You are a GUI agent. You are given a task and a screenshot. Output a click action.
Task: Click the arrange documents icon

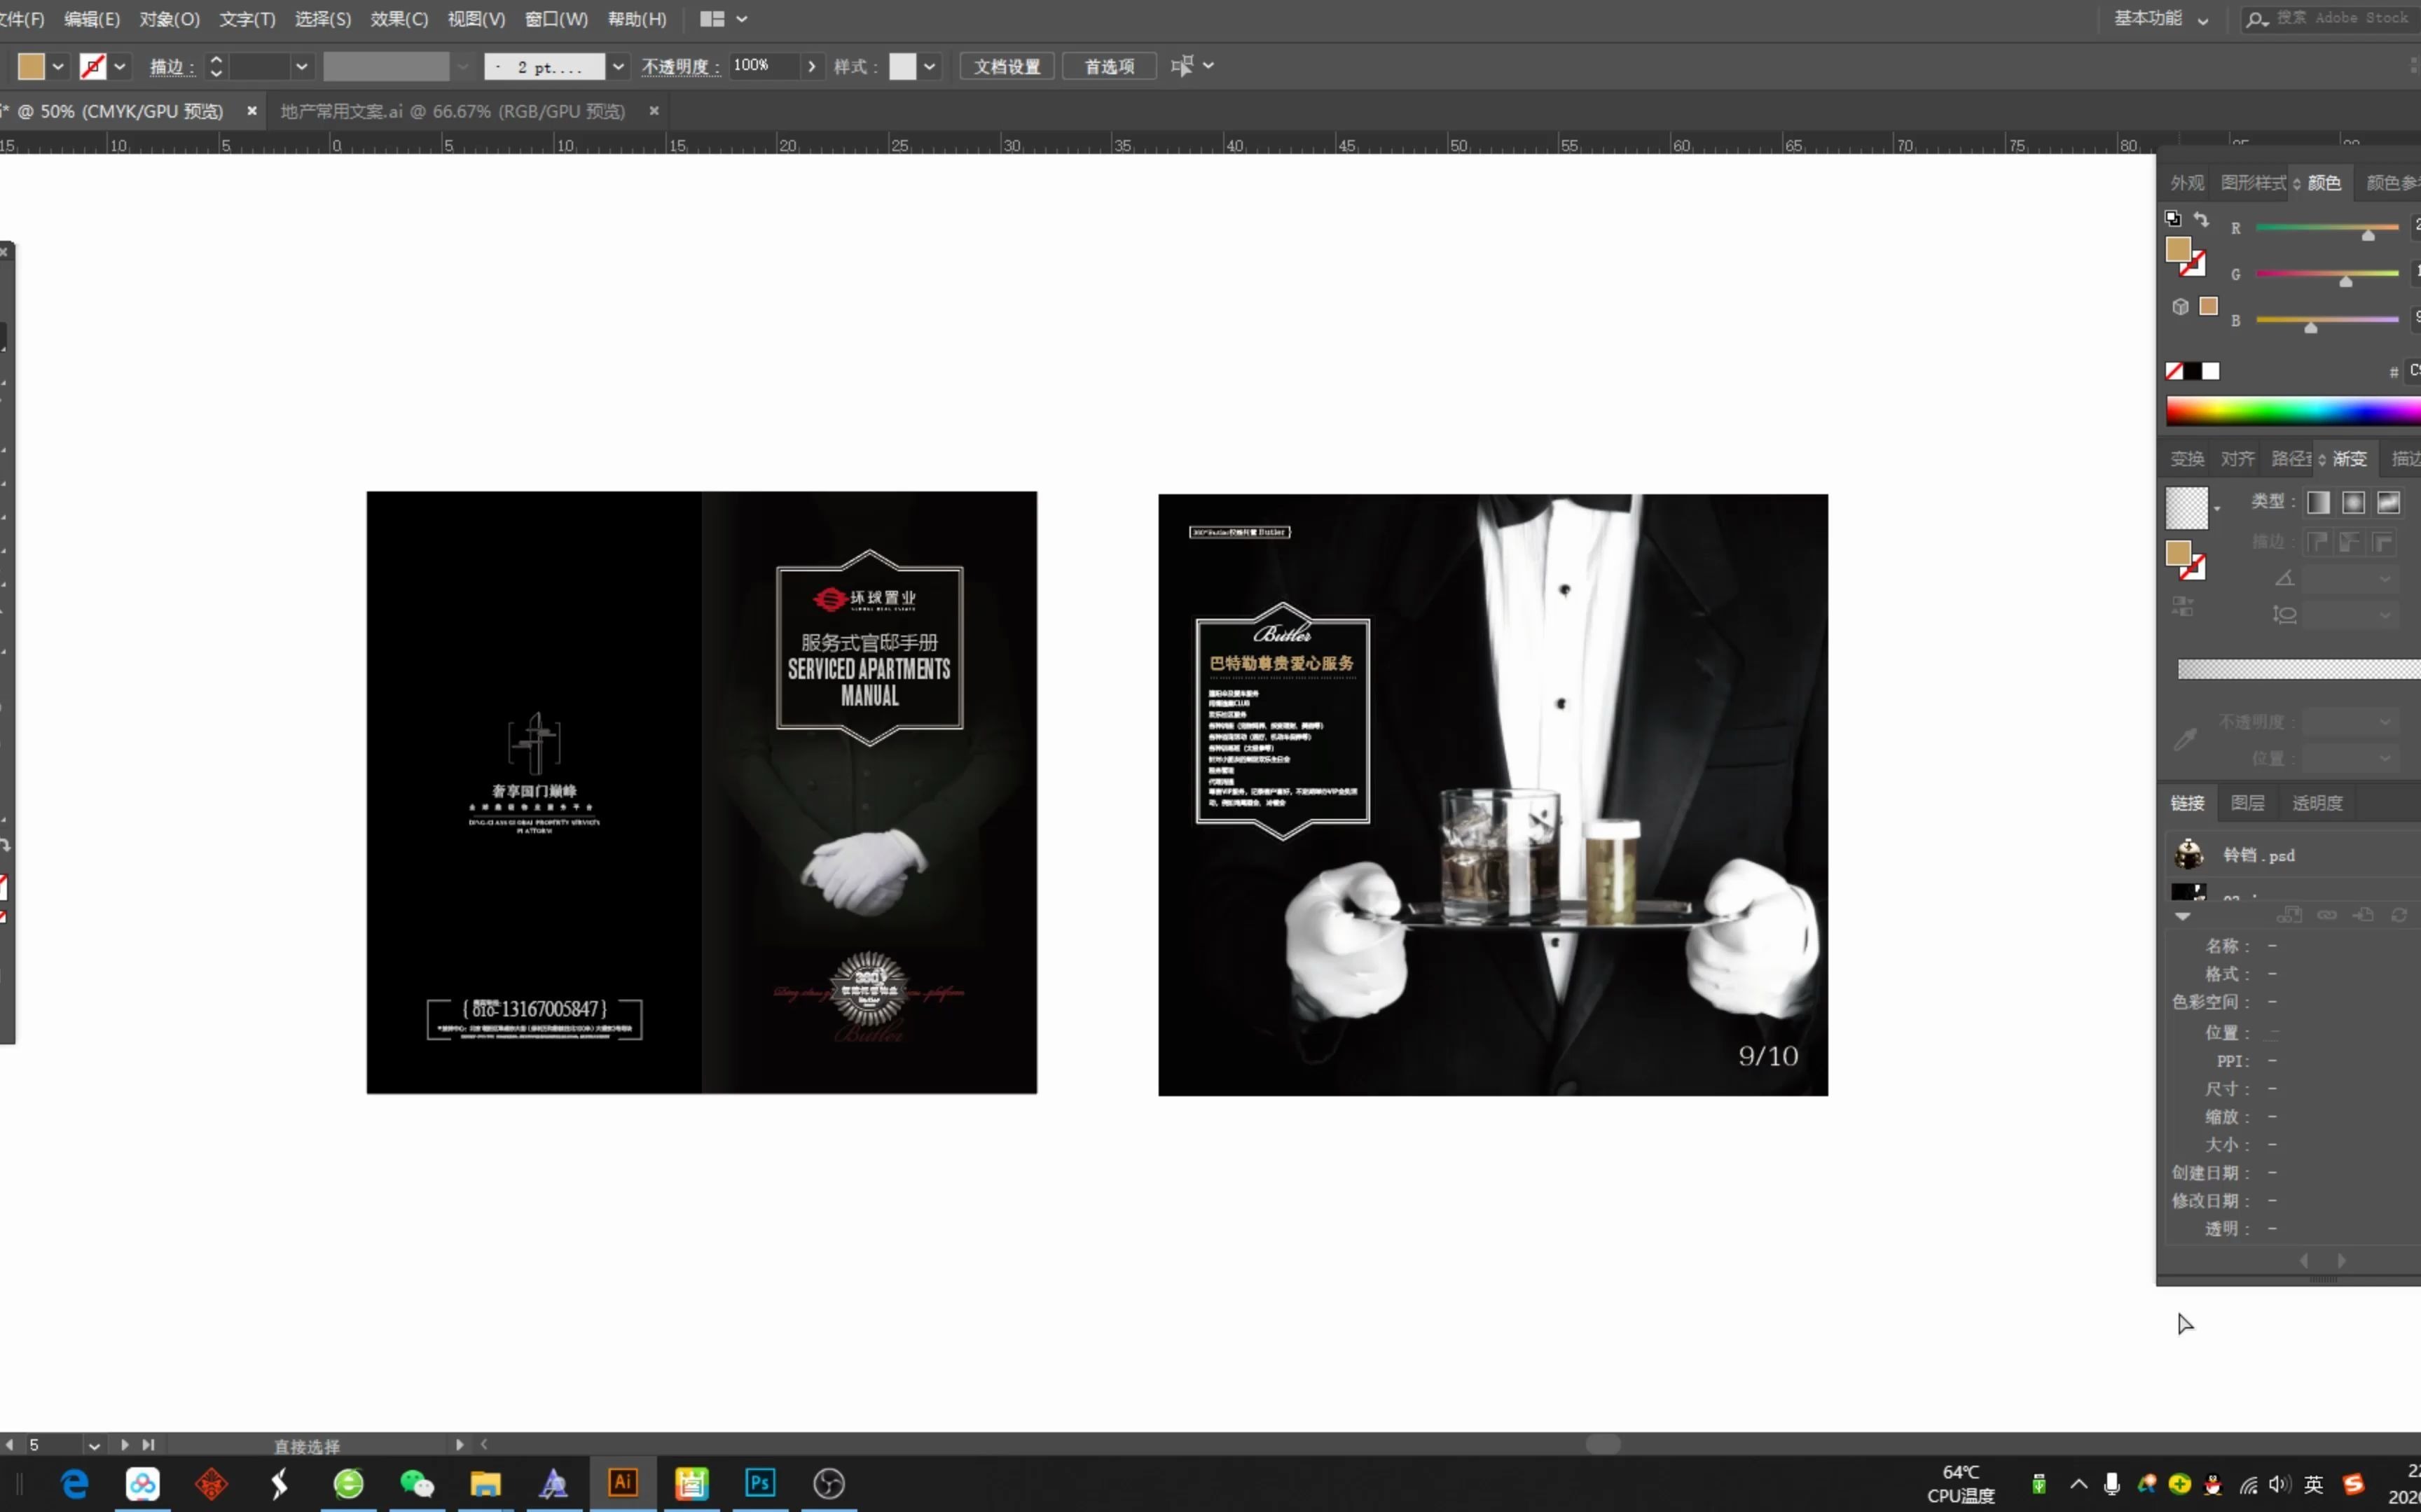point(712,19)
